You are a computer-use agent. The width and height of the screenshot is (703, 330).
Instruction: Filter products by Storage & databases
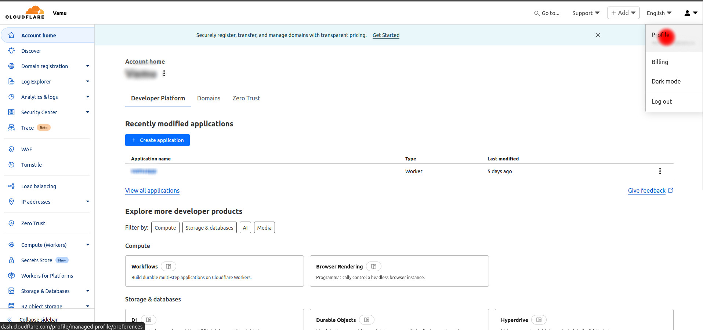[209, 227]
